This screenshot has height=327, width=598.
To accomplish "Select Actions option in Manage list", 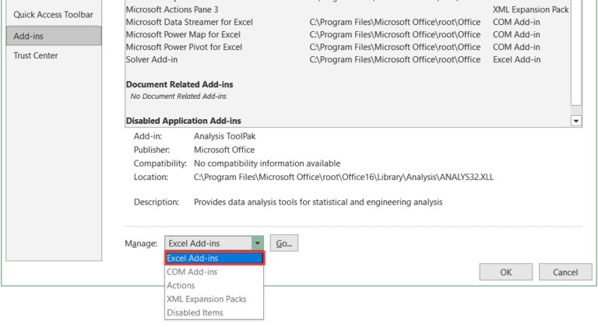I will coord(214,286).
